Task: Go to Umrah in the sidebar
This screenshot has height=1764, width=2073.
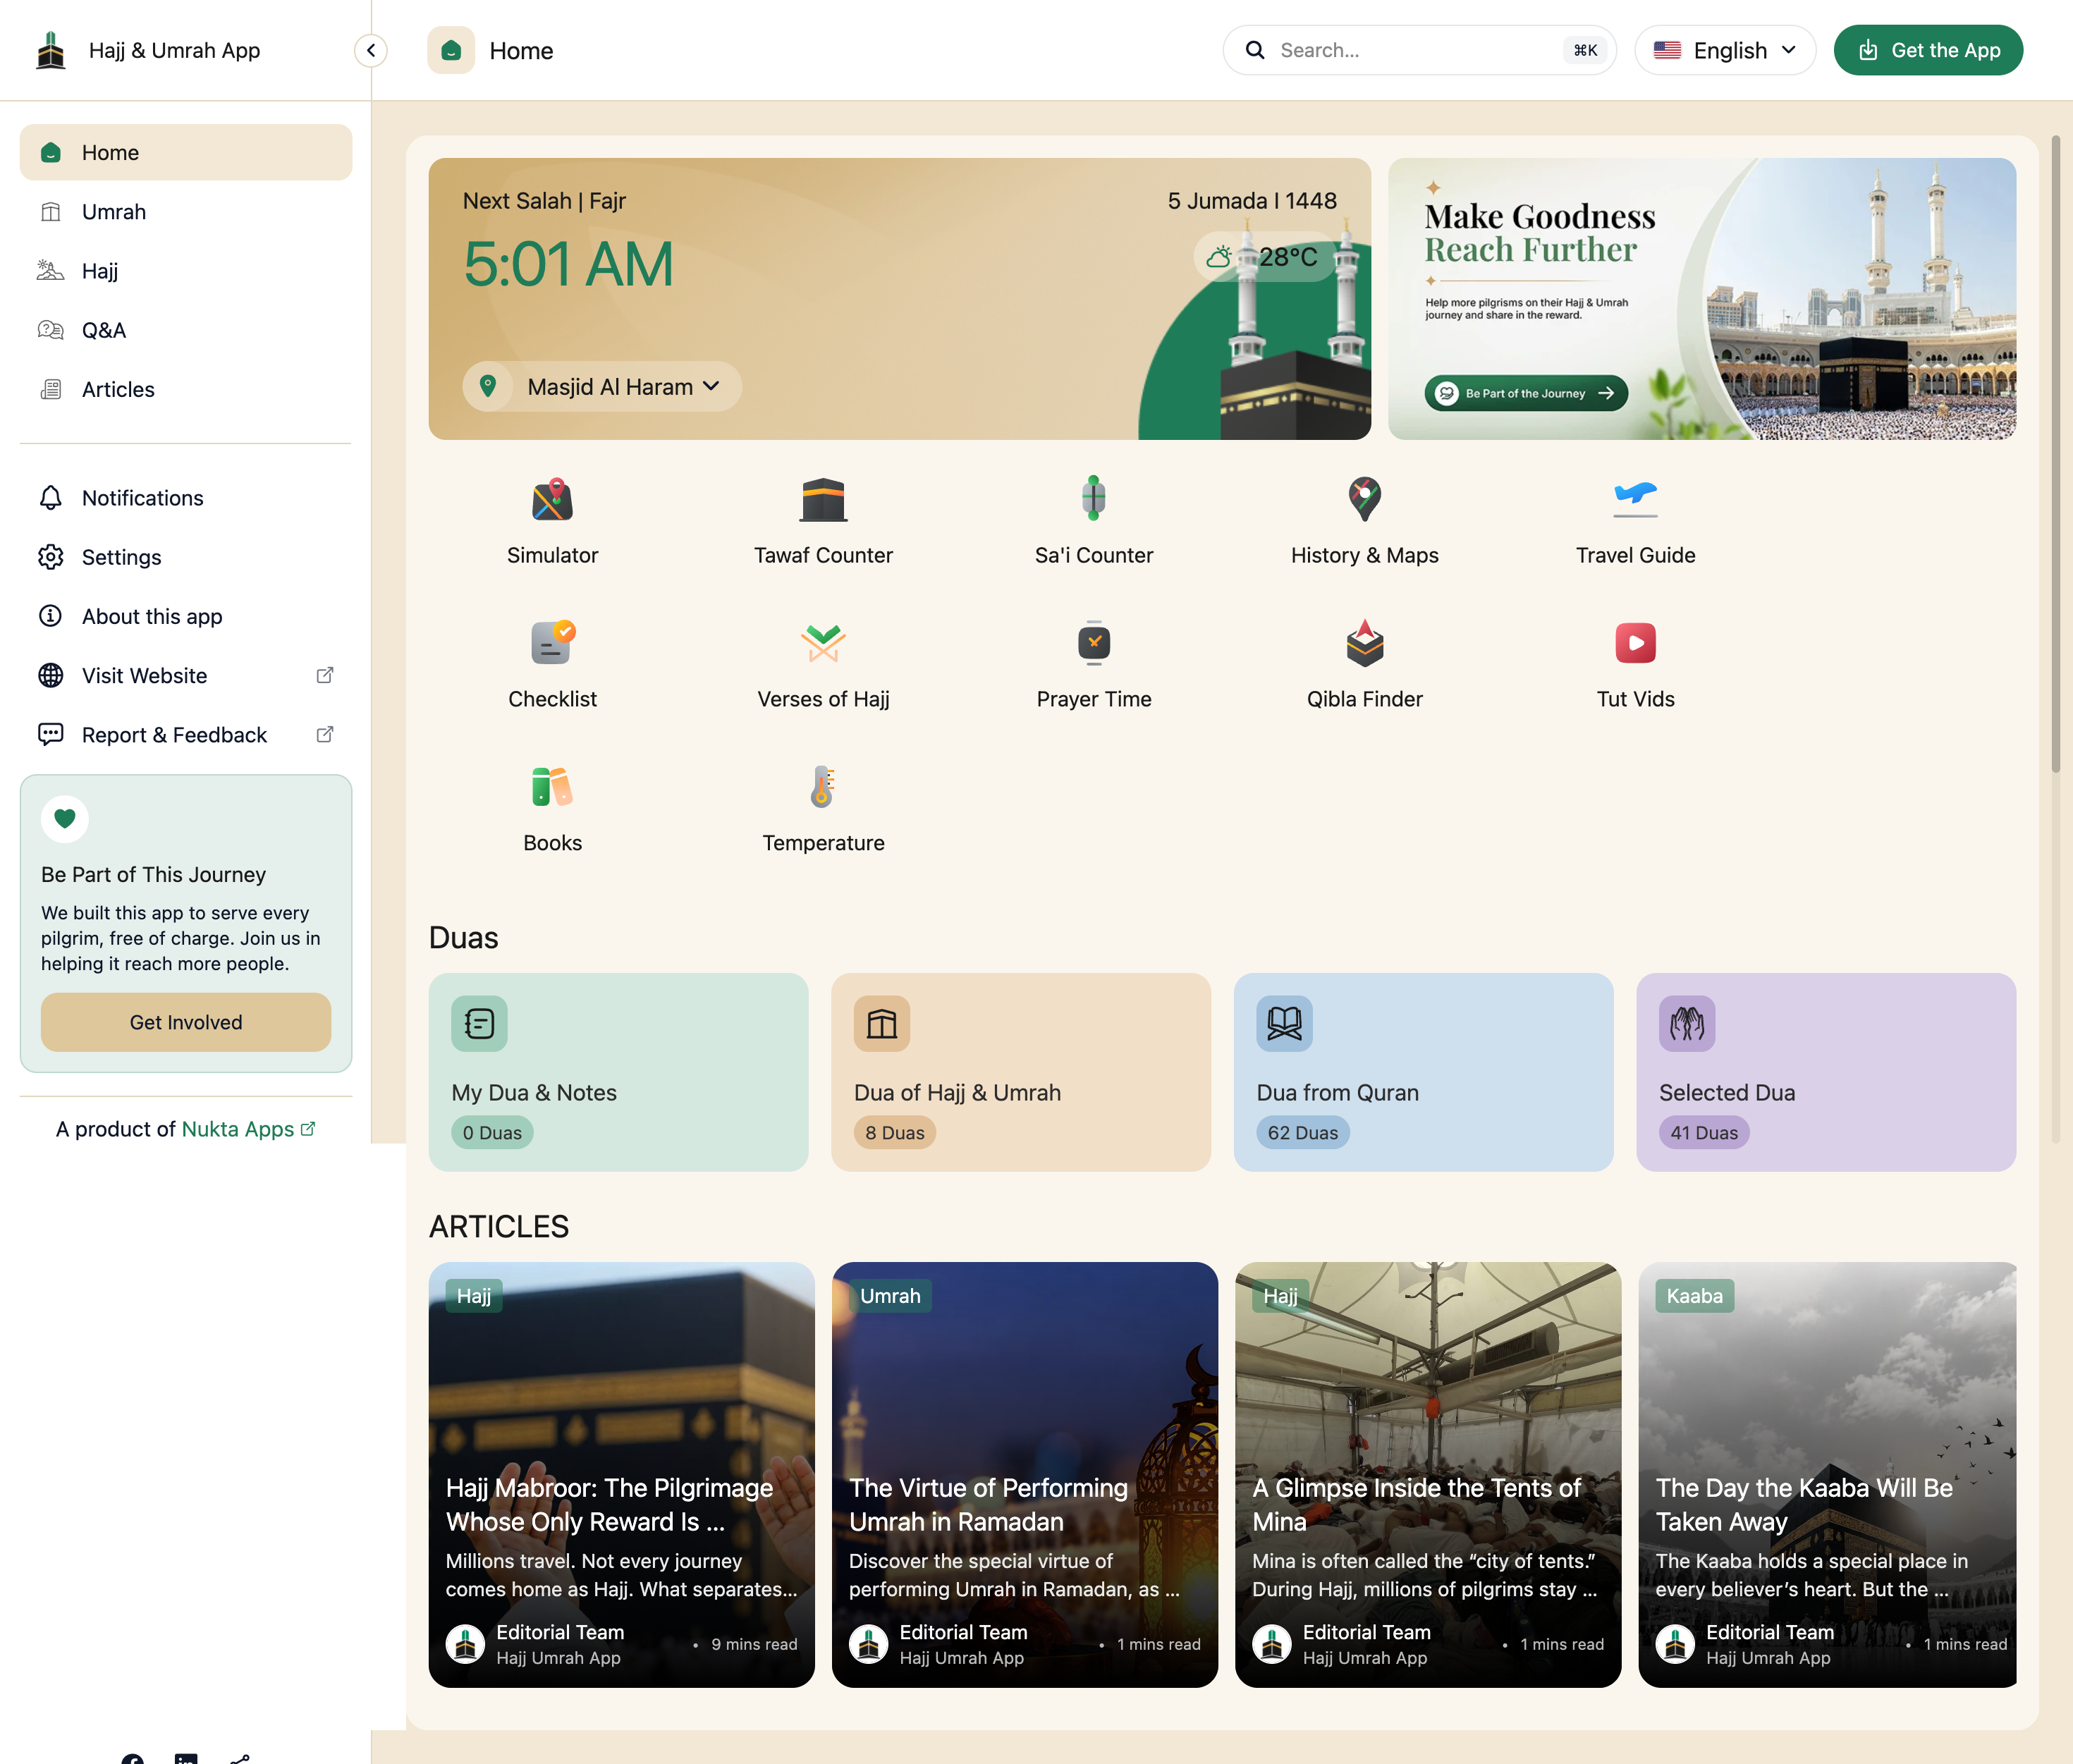Action: pos(186,212)
